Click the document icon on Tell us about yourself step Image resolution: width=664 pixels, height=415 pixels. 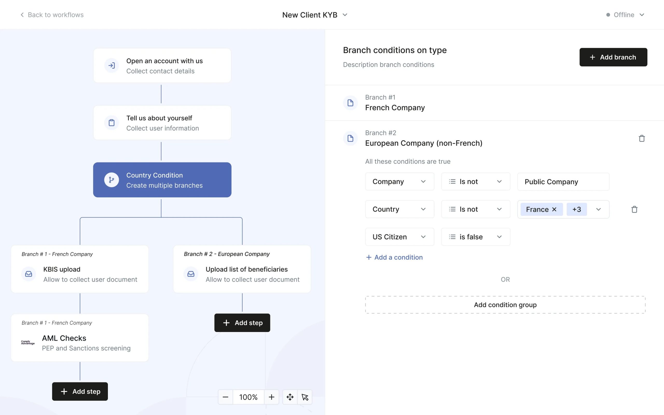point(111,122)
